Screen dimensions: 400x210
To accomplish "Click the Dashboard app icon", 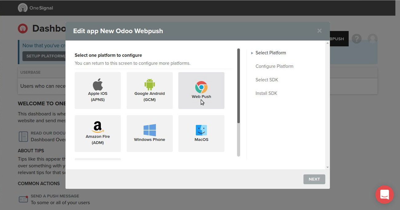I will coord(23,29).
